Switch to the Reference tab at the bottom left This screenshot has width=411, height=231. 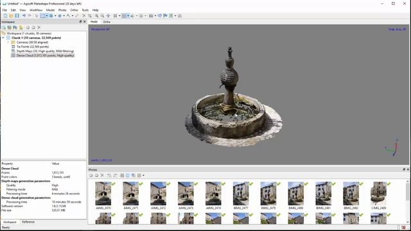point(28,222)
